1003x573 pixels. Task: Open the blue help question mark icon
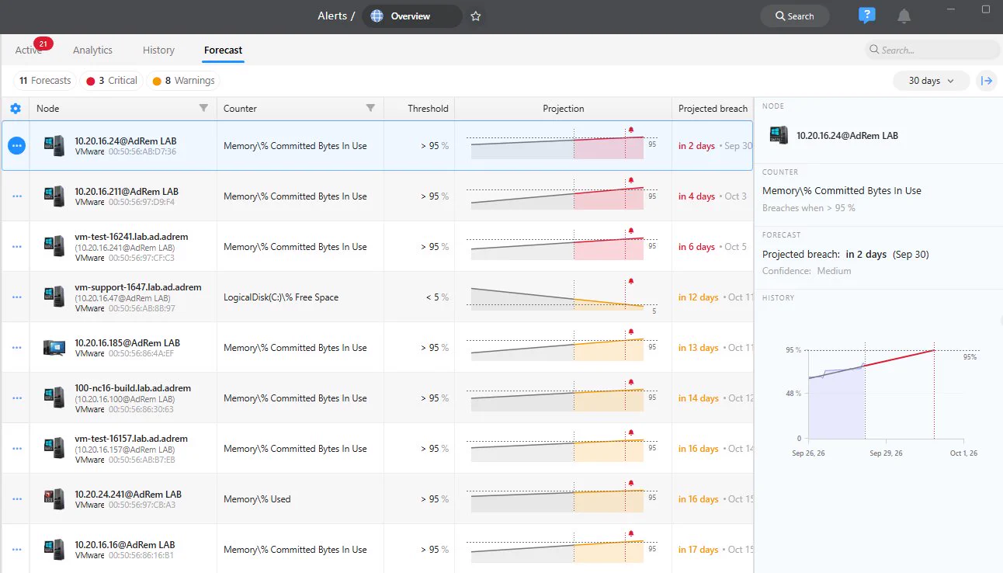click(866, 16)
